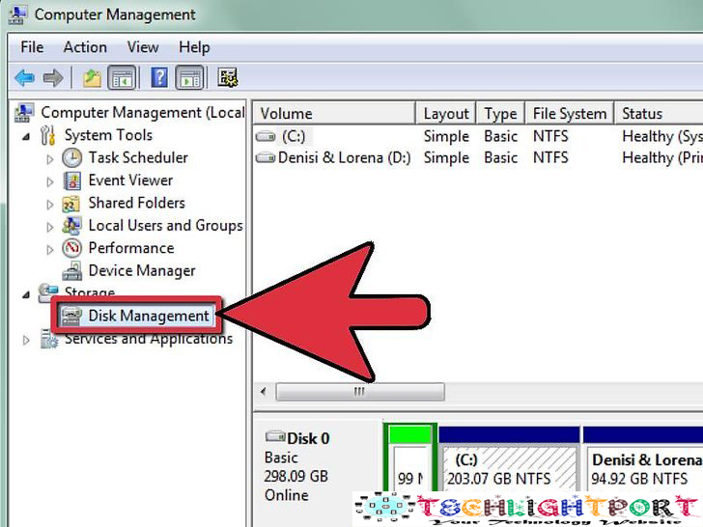Click the Computer Management title bar icon
The width and height of the screenshot is (703, 527).
(x=17, y=14)
